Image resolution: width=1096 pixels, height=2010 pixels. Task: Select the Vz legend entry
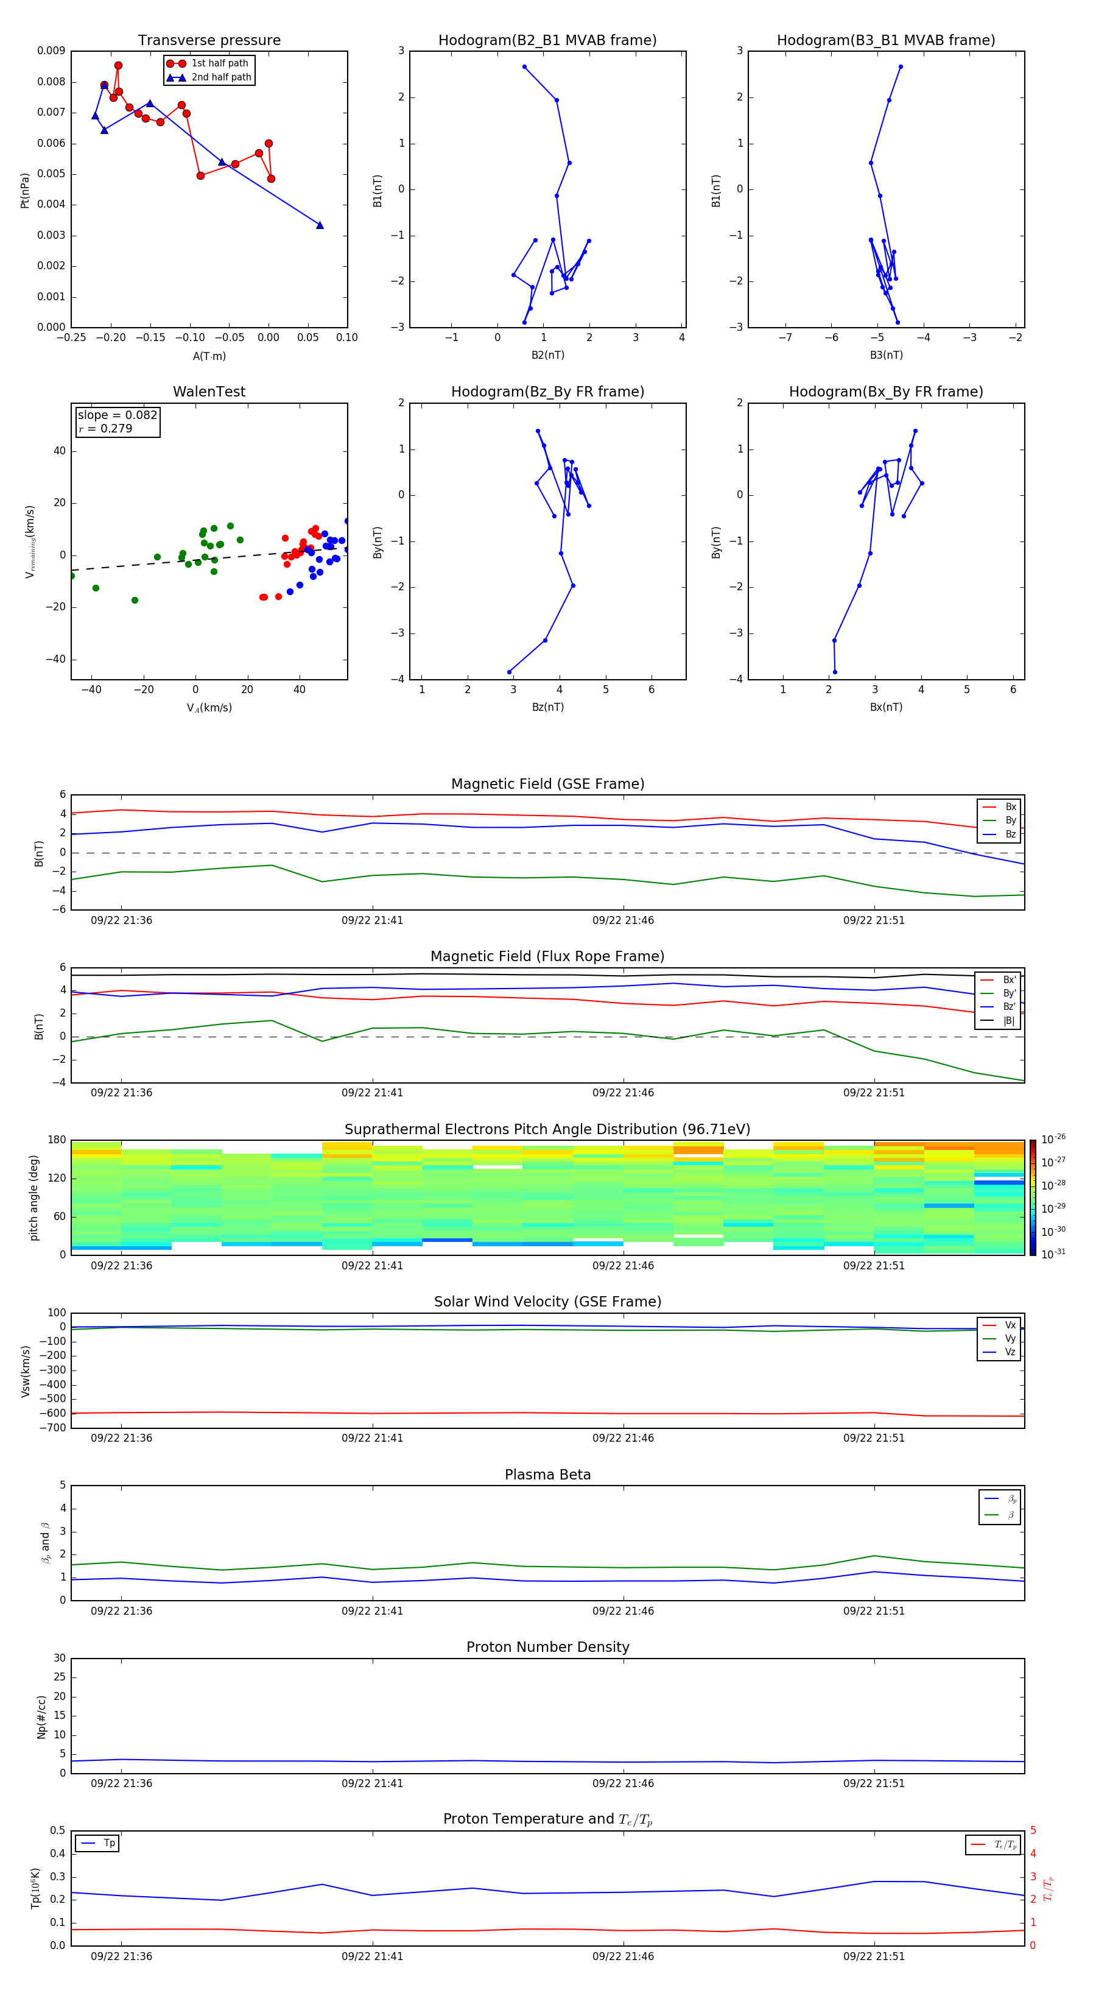coord(999,1352)
